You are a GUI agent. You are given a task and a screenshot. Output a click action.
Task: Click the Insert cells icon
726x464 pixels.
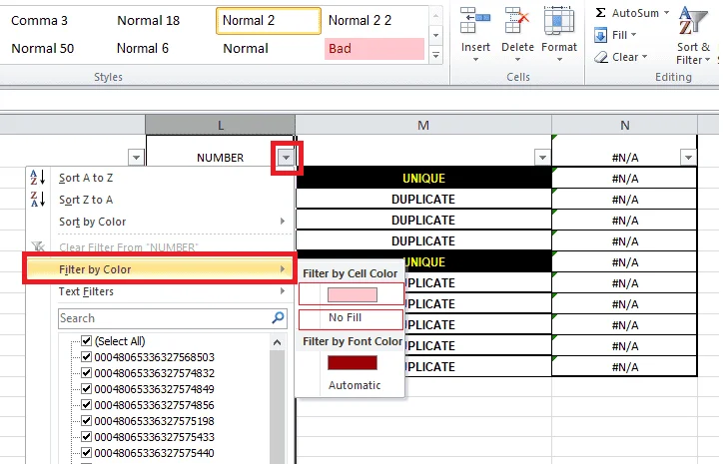pos(475,21)
